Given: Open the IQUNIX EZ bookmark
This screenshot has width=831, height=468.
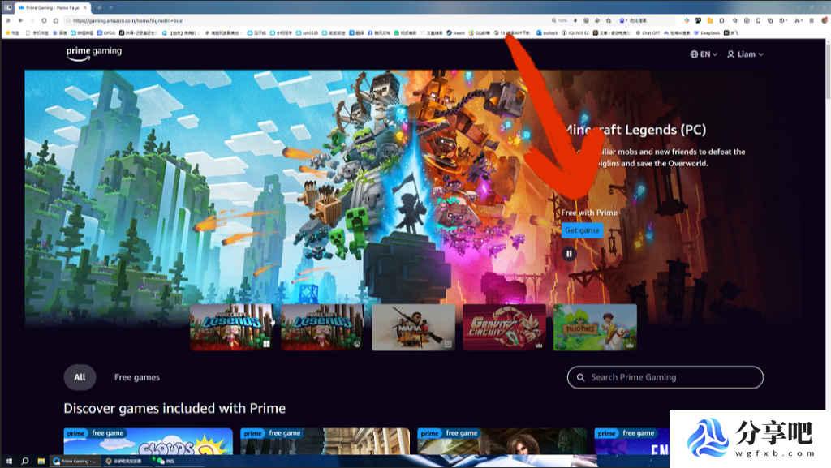Looking at the screenshot, I should (575, 32).
